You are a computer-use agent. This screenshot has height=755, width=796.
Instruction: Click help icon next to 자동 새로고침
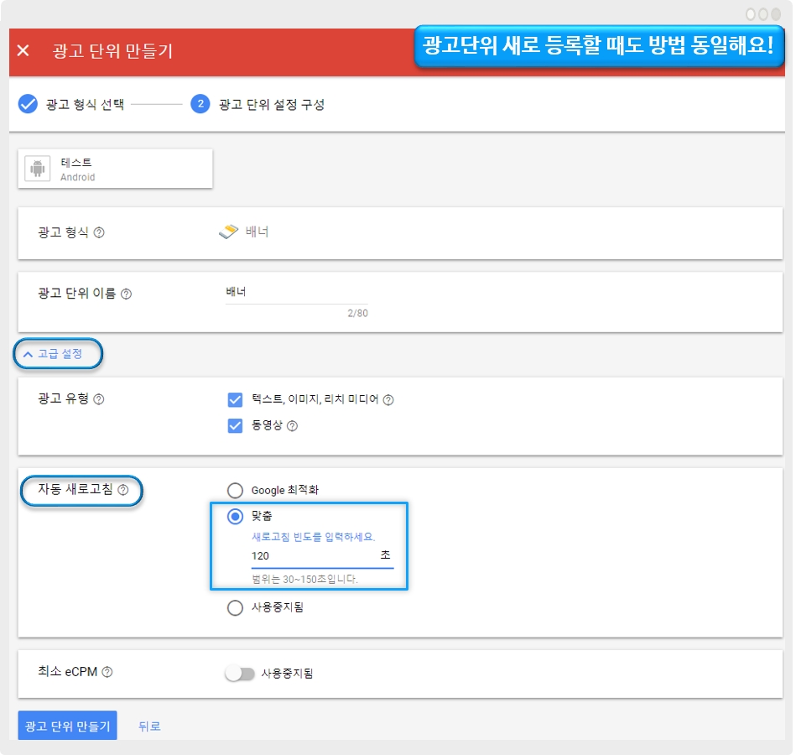pyautogui.click(x=123, y=490)
